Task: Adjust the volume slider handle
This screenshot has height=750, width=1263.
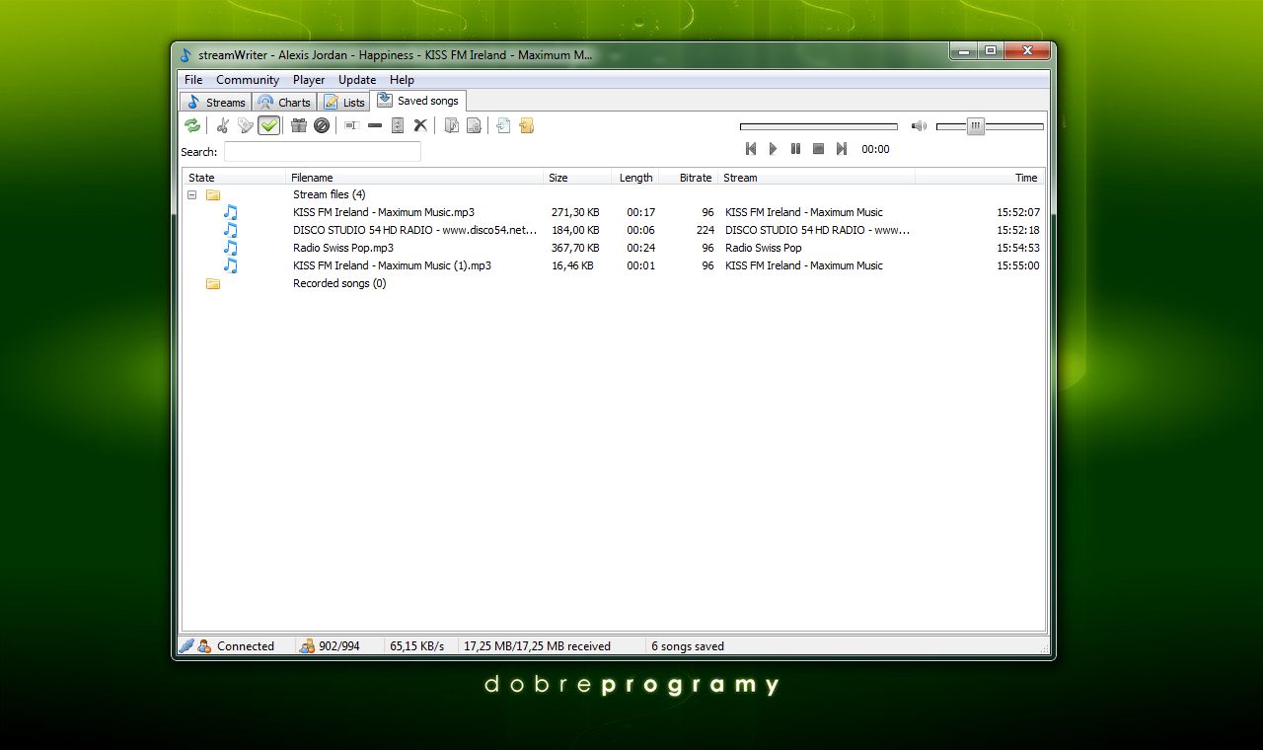Action: coord(975,126)
